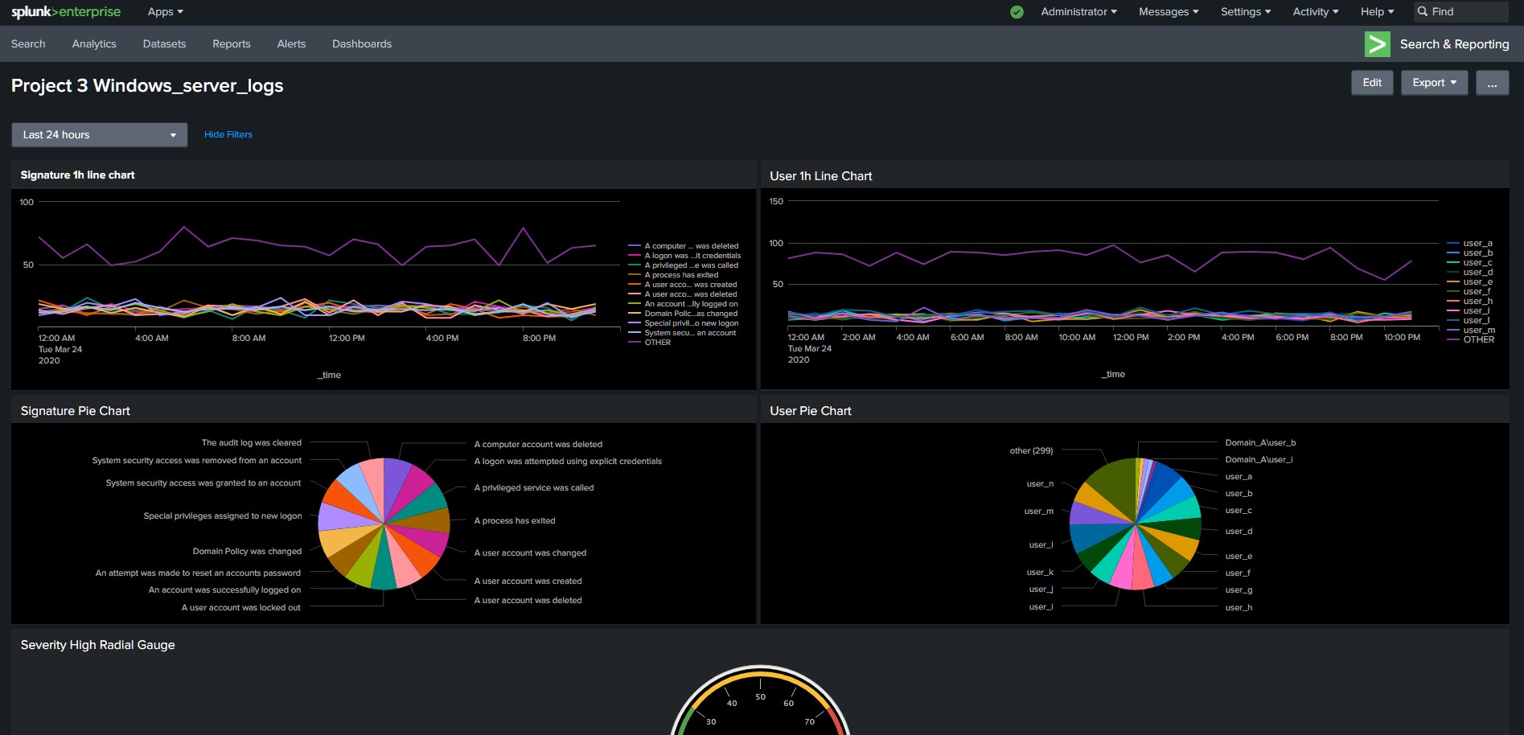1524x735 pixels.
Task: Open the Search & Reporting app via its green icon
Action: (x=1377, y=44)
